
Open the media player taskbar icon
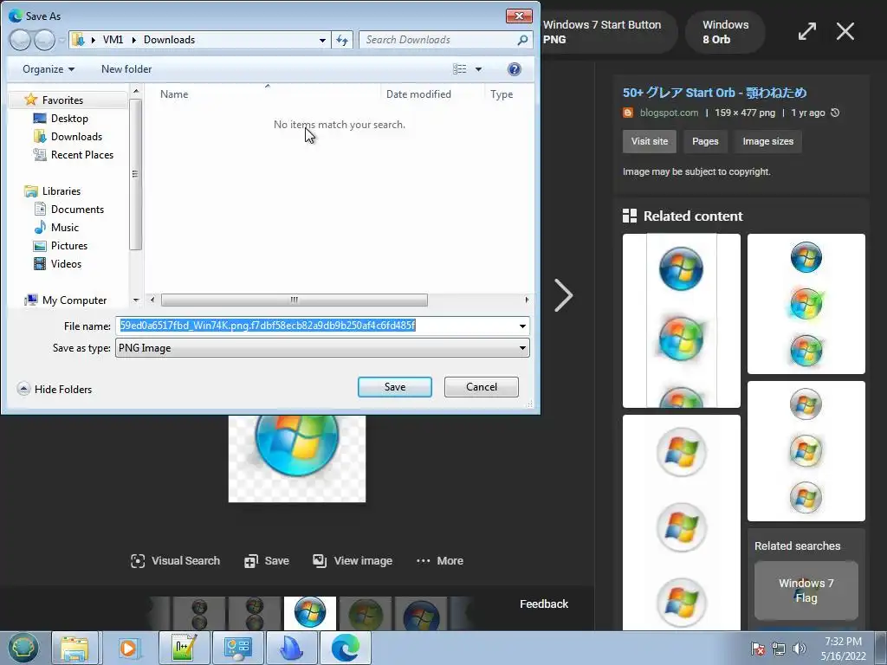point(128,648)
